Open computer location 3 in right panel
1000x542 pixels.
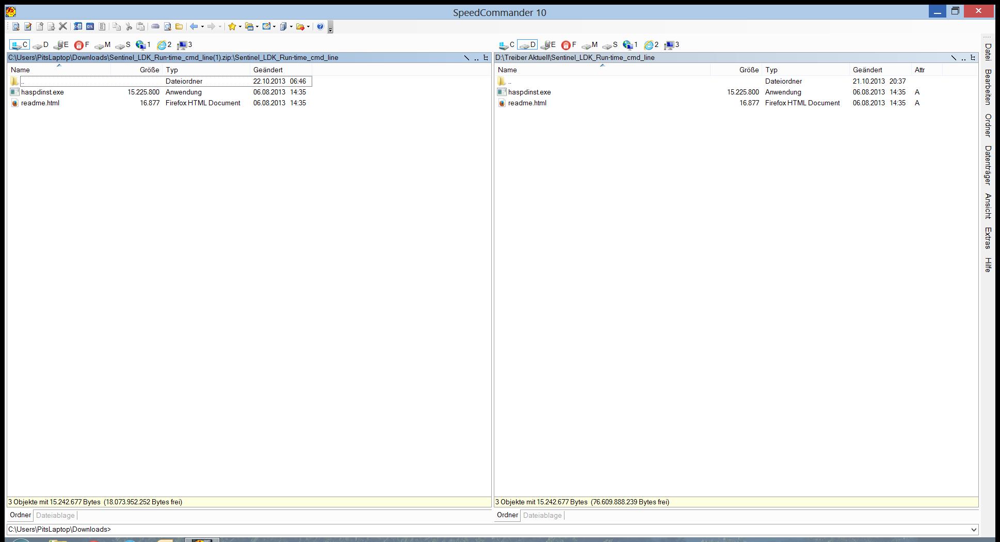pyautogui.click(x=672, y=45)
